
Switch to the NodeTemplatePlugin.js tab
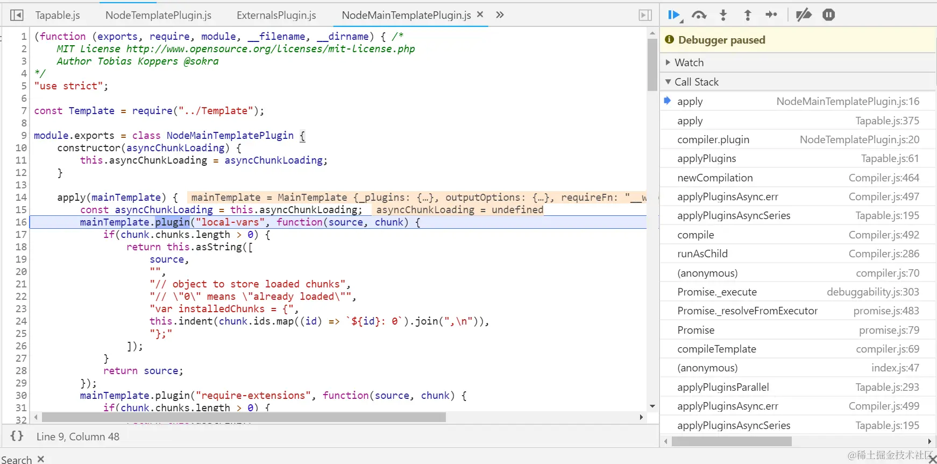coord(158,15)
